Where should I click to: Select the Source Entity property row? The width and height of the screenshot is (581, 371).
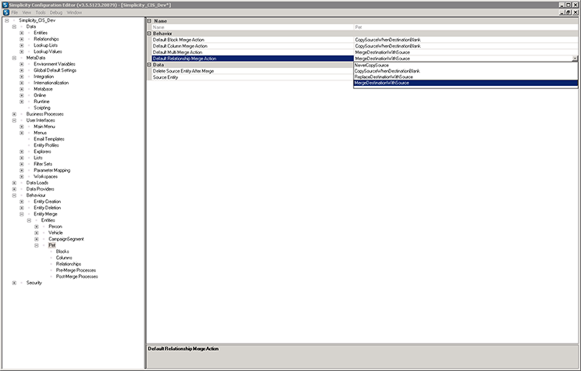pos(253,77)
